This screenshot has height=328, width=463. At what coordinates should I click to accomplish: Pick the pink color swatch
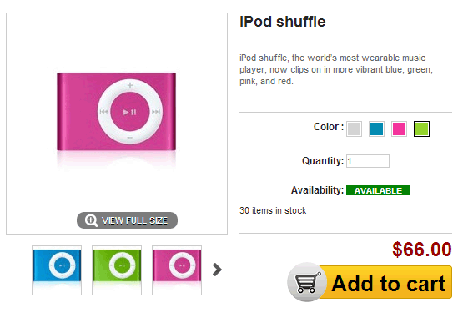click(399, 129)
